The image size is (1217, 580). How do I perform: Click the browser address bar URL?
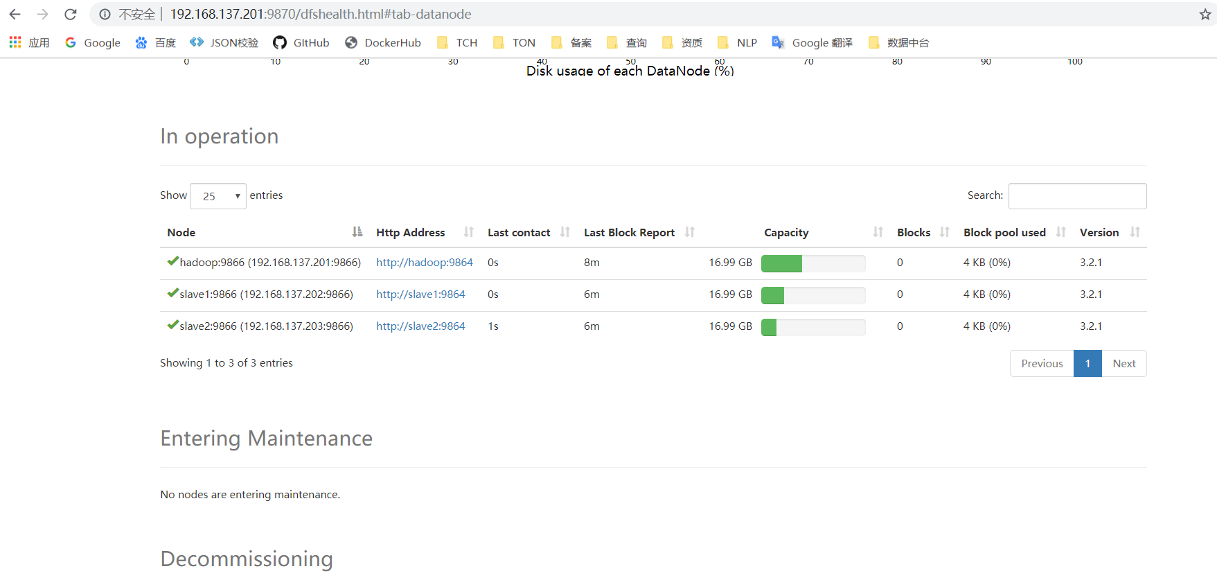321,14
